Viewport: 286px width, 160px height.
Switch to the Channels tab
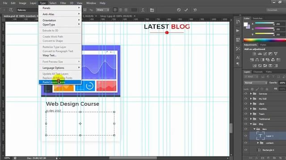click(258, 72)
